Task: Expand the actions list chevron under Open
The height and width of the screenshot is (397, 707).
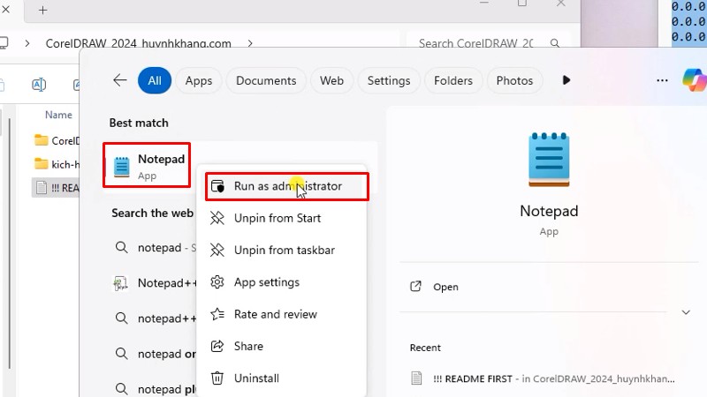Action: click(685, 312)
